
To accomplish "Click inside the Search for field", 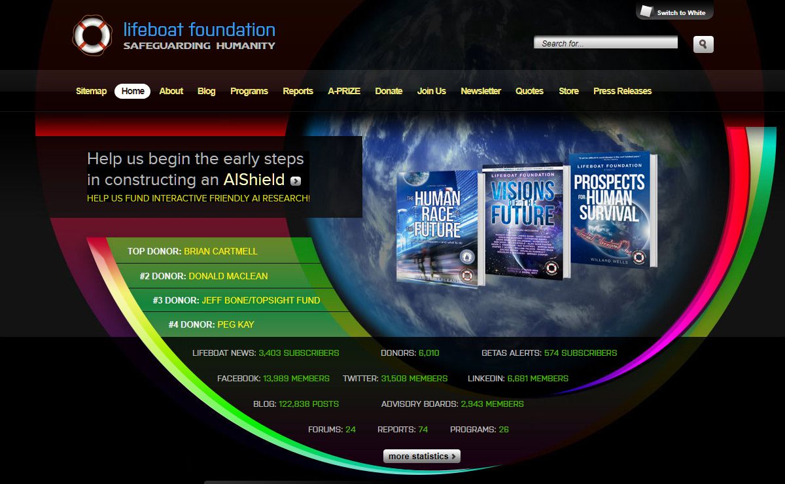I will tap(606, 43).
